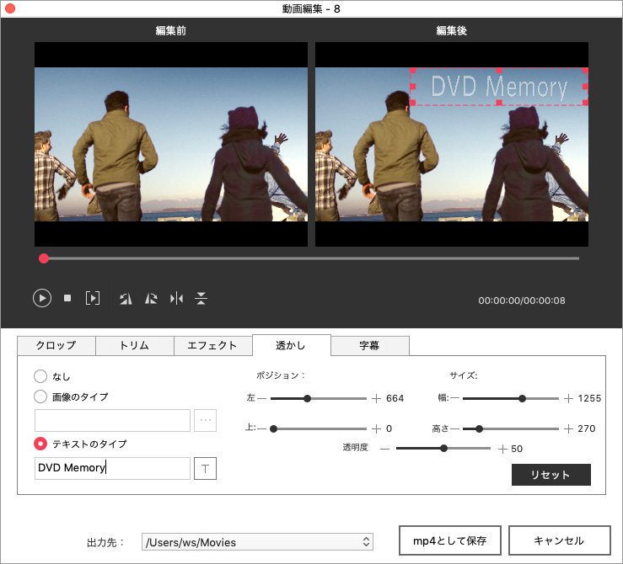Adjust the width slider
Image resolution: width=623 pixels, height=564 pixels.
[522, 398]
